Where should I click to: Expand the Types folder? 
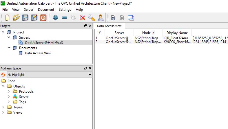coord(3,107)
